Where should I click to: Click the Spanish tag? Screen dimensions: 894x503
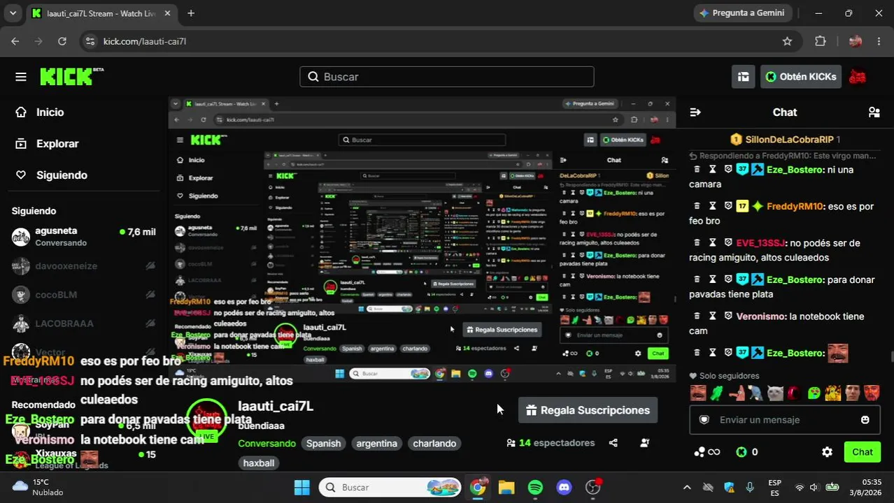click(323, 444)
